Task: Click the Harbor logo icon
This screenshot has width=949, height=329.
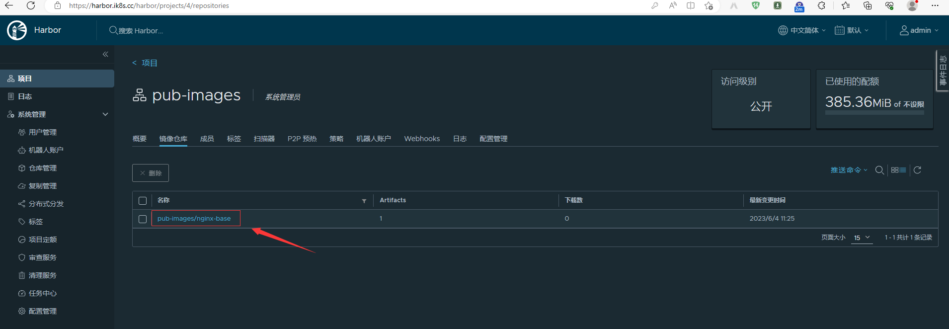Action: click(x=17, y=30)
